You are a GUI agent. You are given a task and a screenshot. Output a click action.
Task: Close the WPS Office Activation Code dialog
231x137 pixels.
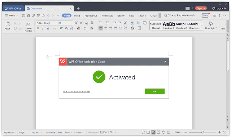coord(165,61)
